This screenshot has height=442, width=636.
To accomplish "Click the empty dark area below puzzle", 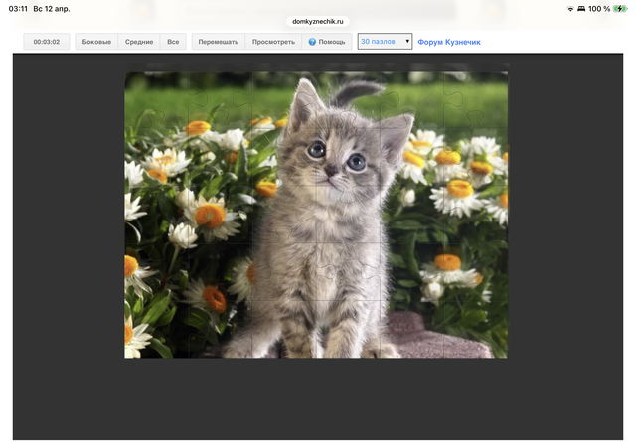I will 318,397.
